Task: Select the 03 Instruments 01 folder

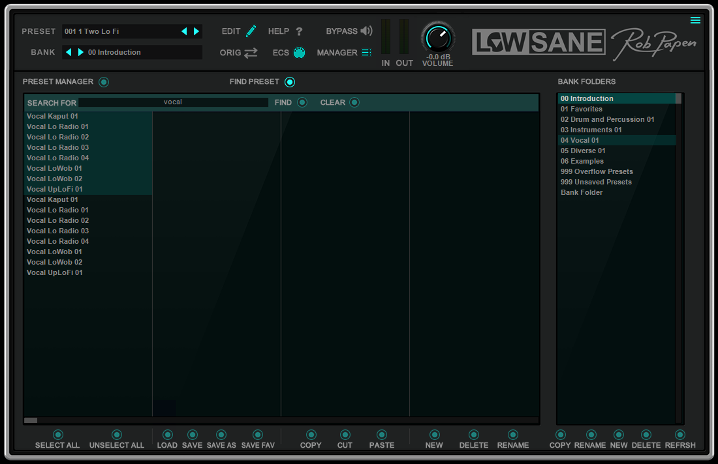Action: point(617,130)
